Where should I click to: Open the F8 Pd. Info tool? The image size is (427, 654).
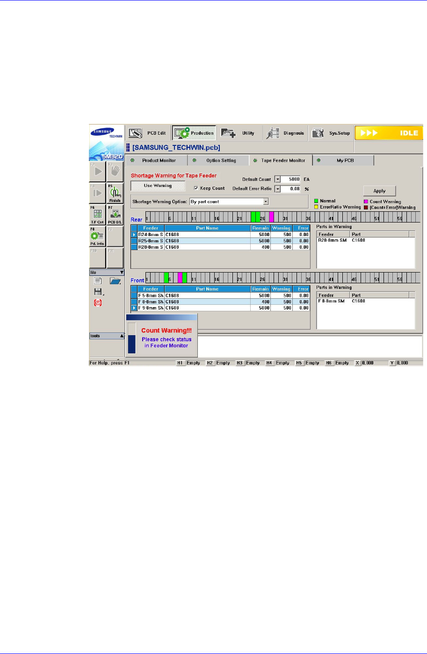click(x=98, y=236)
